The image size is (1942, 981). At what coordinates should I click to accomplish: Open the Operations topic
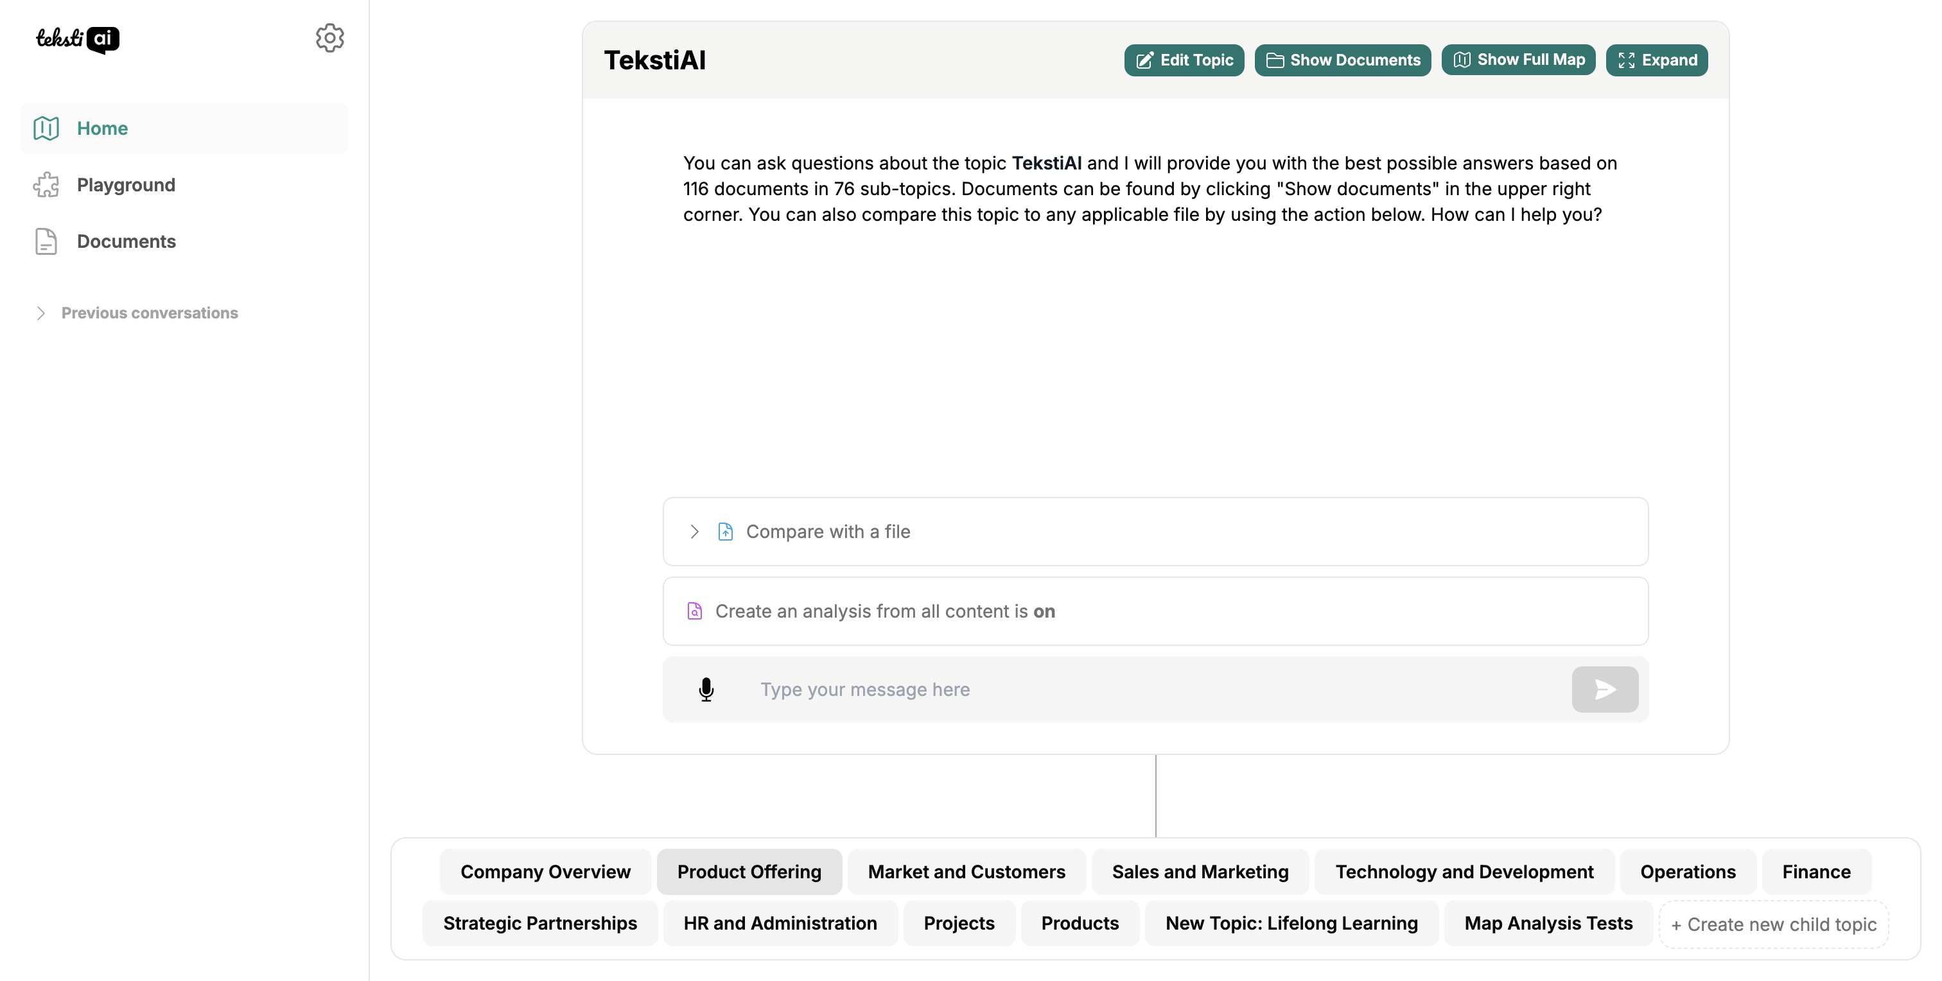[x=1687, y=872]
